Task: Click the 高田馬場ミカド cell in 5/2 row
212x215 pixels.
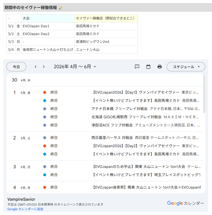Action: (106, 34)
